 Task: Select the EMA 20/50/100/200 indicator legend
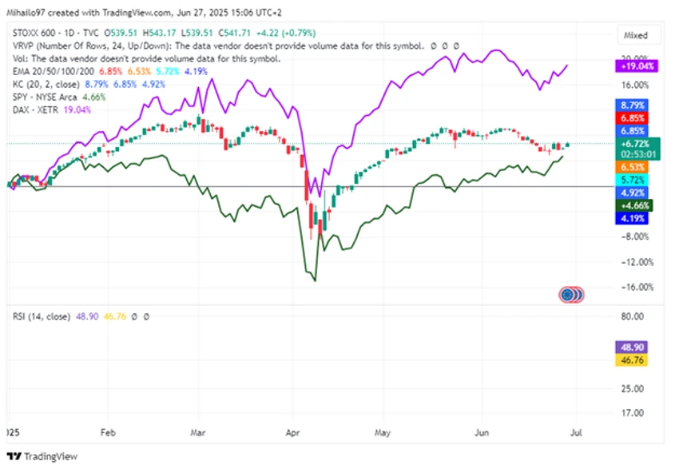54,71
